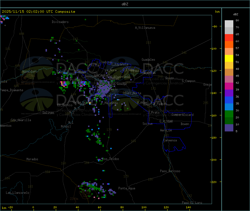
Task: Click the Punta_Agua label
Action: click(x=127, y=188)
